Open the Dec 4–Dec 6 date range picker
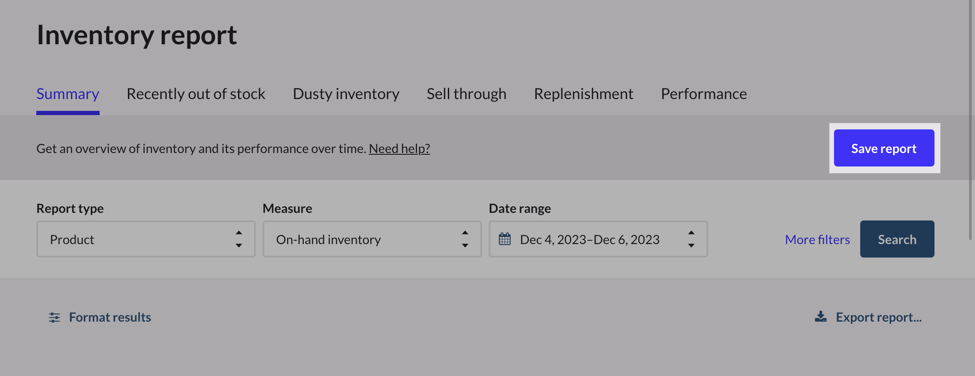This screenshot has height=376, width=975. tap(589, 239)
